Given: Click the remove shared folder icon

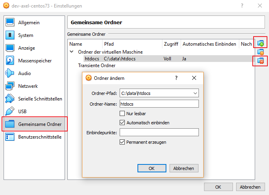Looking at the screenshot, I should point(261,61).
